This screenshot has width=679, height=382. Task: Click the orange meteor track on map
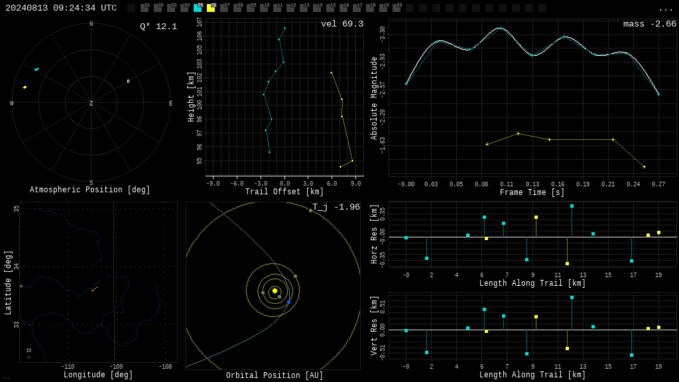click(95, 288)
